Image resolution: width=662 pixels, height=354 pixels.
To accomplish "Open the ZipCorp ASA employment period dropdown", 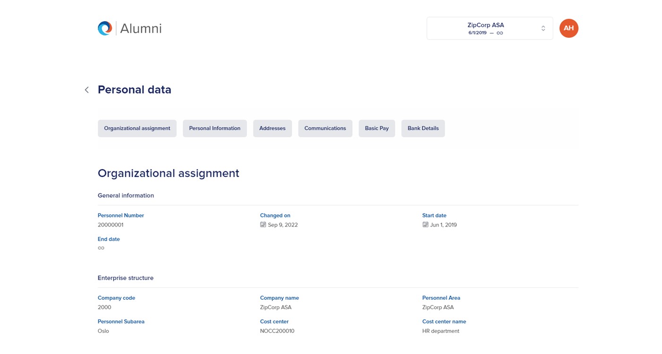I will click(485, 28).
